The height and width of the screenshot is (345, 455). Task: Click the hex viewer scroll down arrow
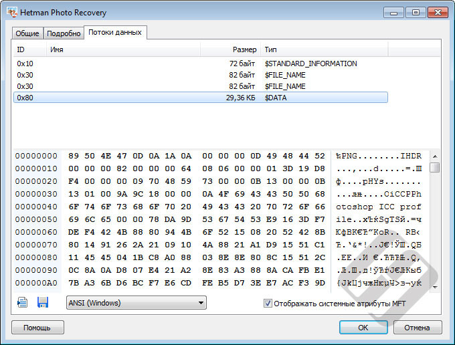[x=435, y=287]
